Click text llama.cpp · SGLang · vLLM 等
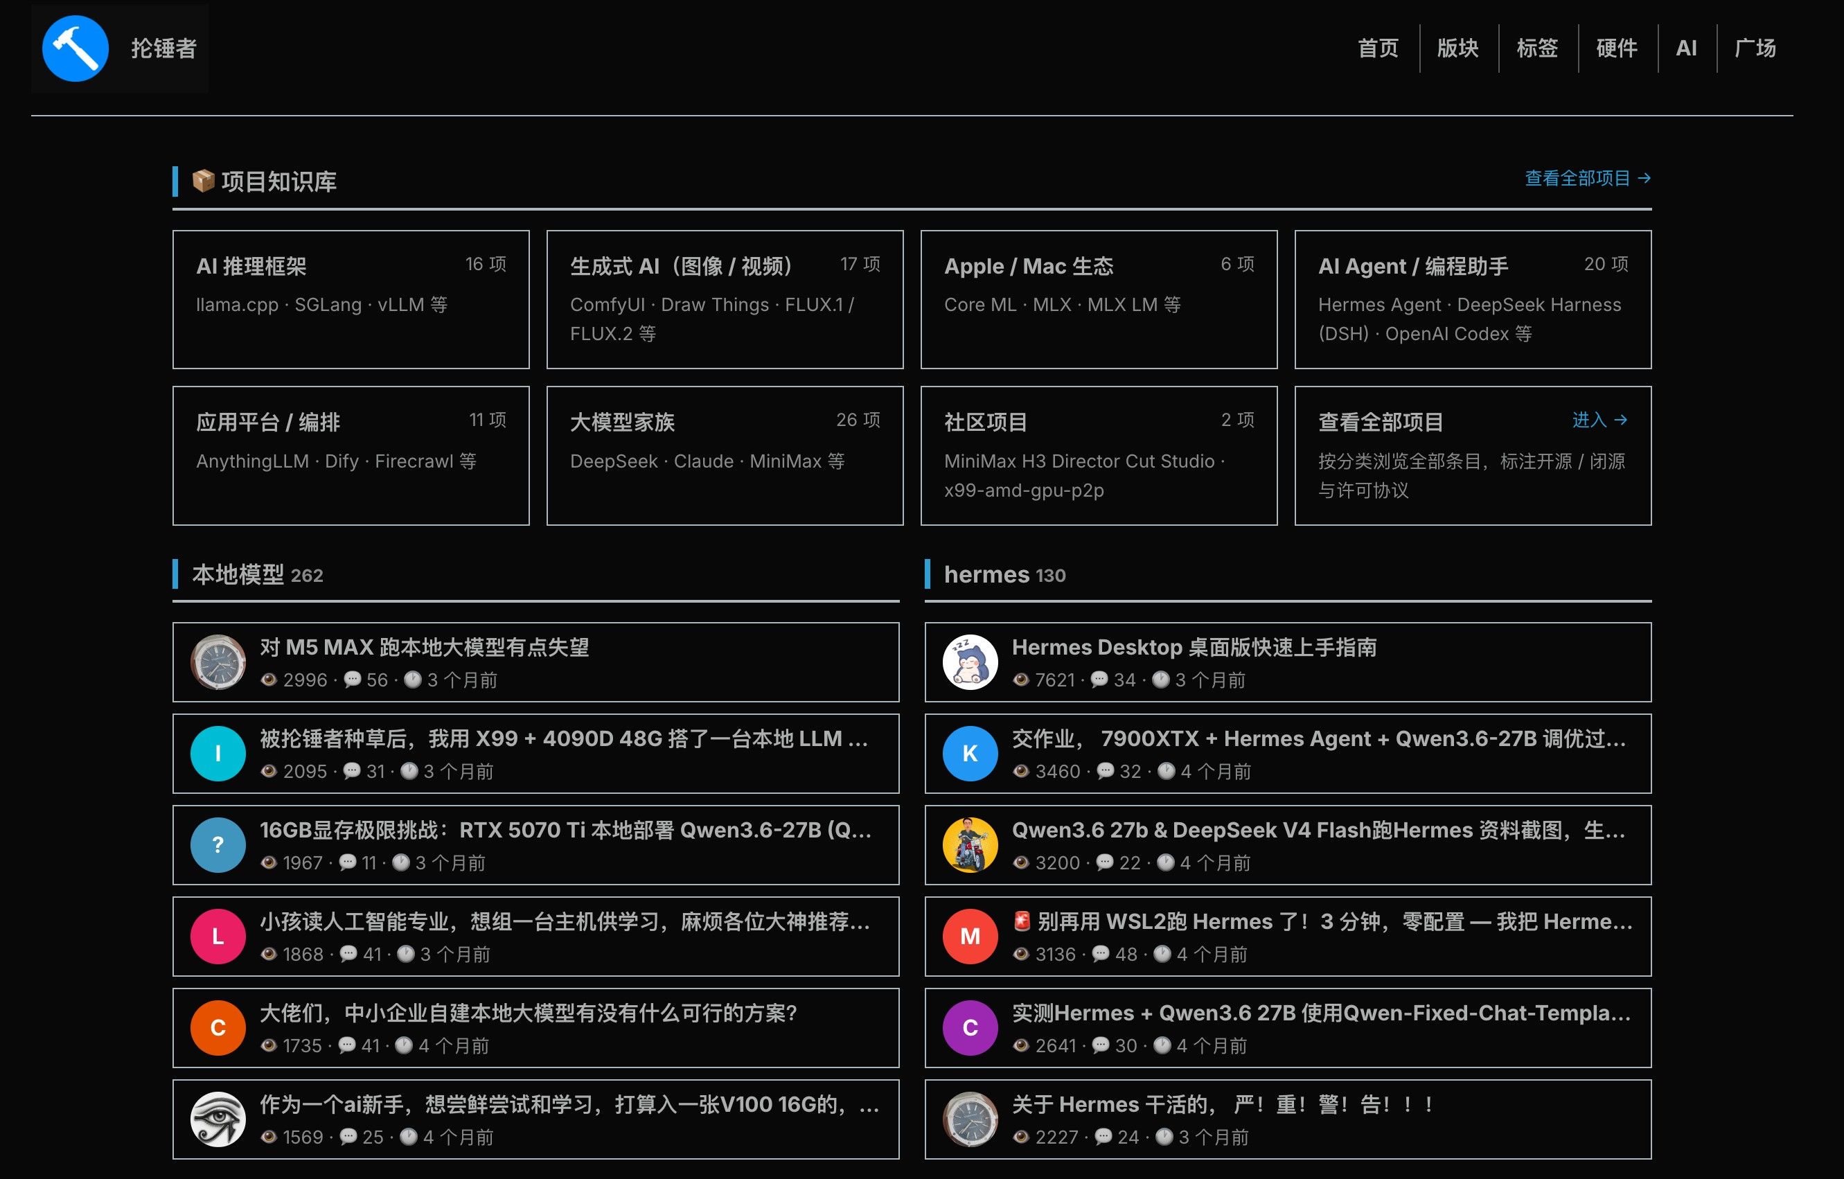Image resolution: width=1844 pixels, height=1179 pixels. pos(321,305)
